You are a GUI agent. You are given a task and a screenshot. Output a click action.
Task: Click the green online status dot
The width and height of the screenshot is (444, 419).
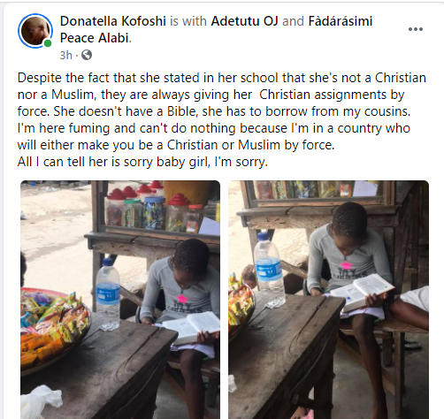48,43
